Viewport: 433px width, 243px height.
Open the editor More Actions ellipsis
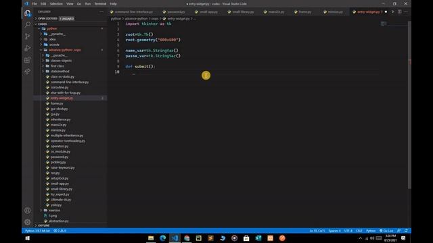[406, 12]
